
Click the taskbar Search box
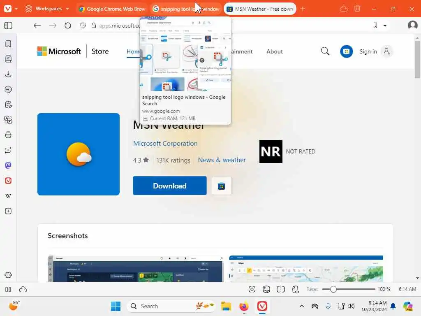(171, 306)
